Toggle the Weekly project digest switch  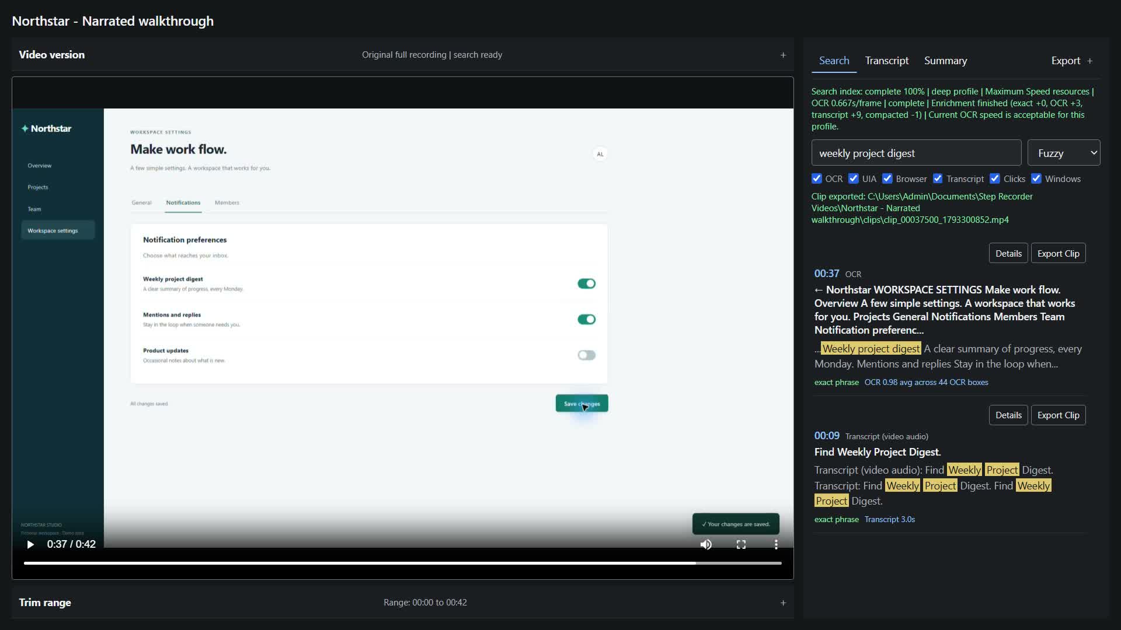pyautogui.click(x=586, y=283)
